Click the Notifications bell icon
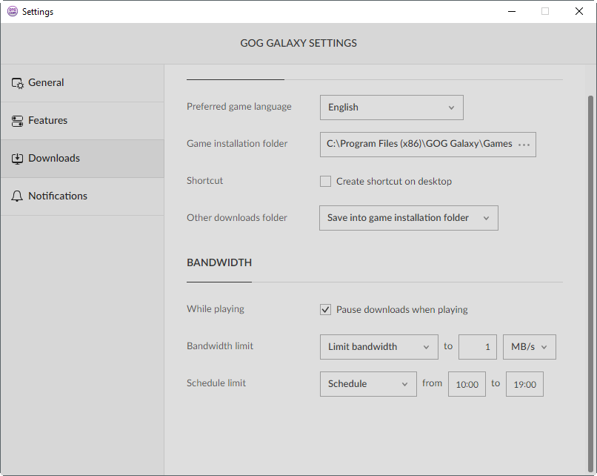 (x=17, y=196)
